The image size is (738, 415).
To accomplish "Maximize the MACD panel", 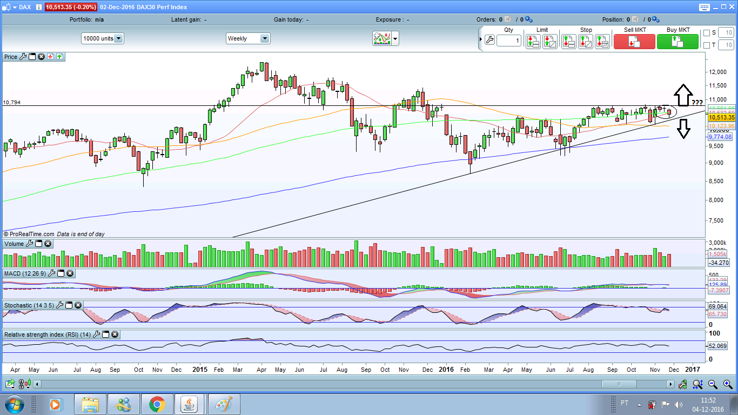I will pos(61,273).
